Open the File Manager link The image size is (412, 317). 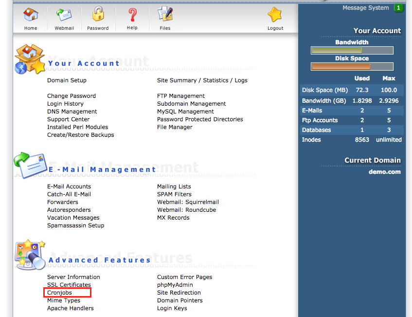175,127
